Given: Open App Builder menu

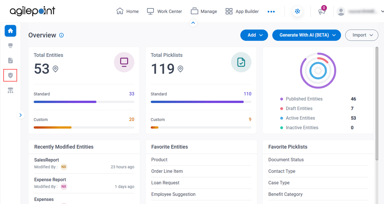Looking at the screenshot, I should pos(242,11).
